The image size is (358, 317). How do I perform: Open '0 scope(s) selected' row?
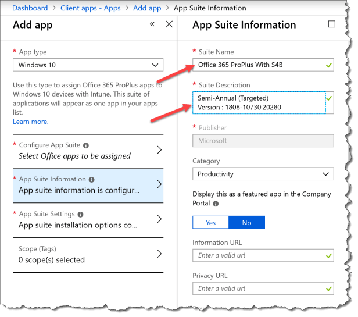click(x=88, y=255)
